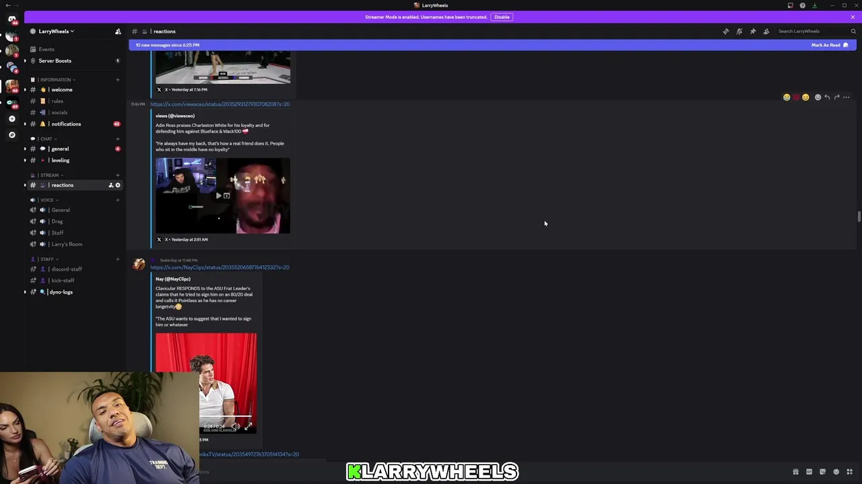Join the Larry's Room voice channel
This screenshot has height=484, width=862.
tap(74, 245)
